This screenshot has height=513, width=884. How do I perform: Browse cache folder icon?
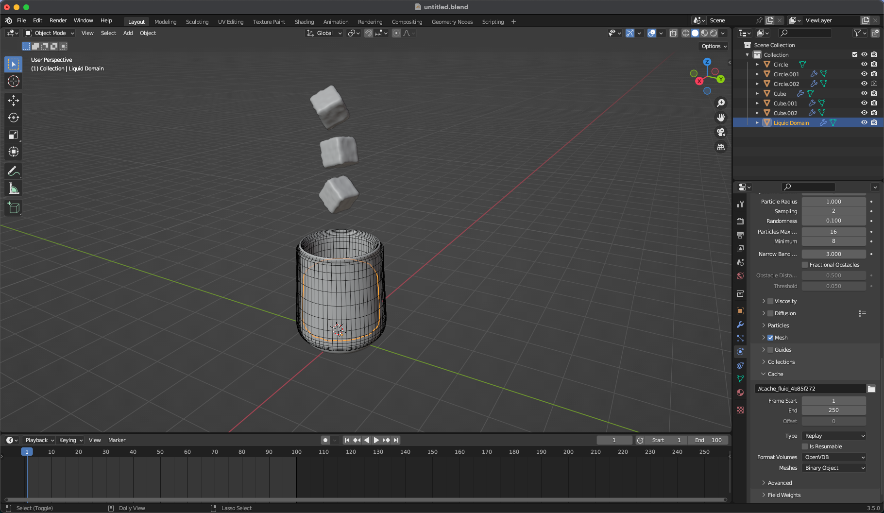pyautogui.click(x=871, y=389)
